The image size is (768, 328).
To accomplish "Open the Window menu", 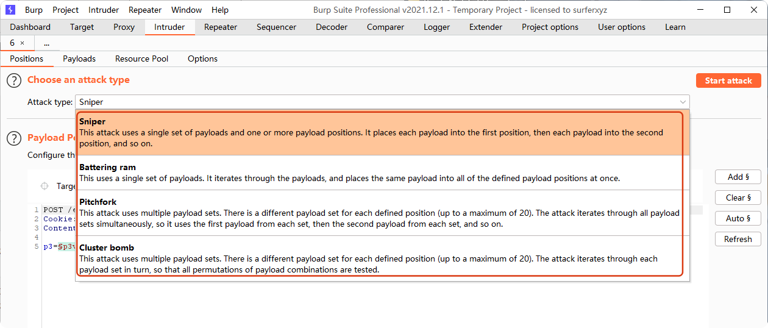I will click(x=187, y=10).
